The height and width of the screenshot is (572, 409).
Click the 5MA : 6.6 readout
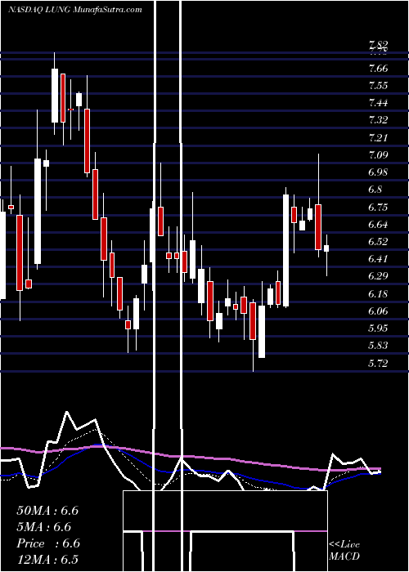pos(44,527)
